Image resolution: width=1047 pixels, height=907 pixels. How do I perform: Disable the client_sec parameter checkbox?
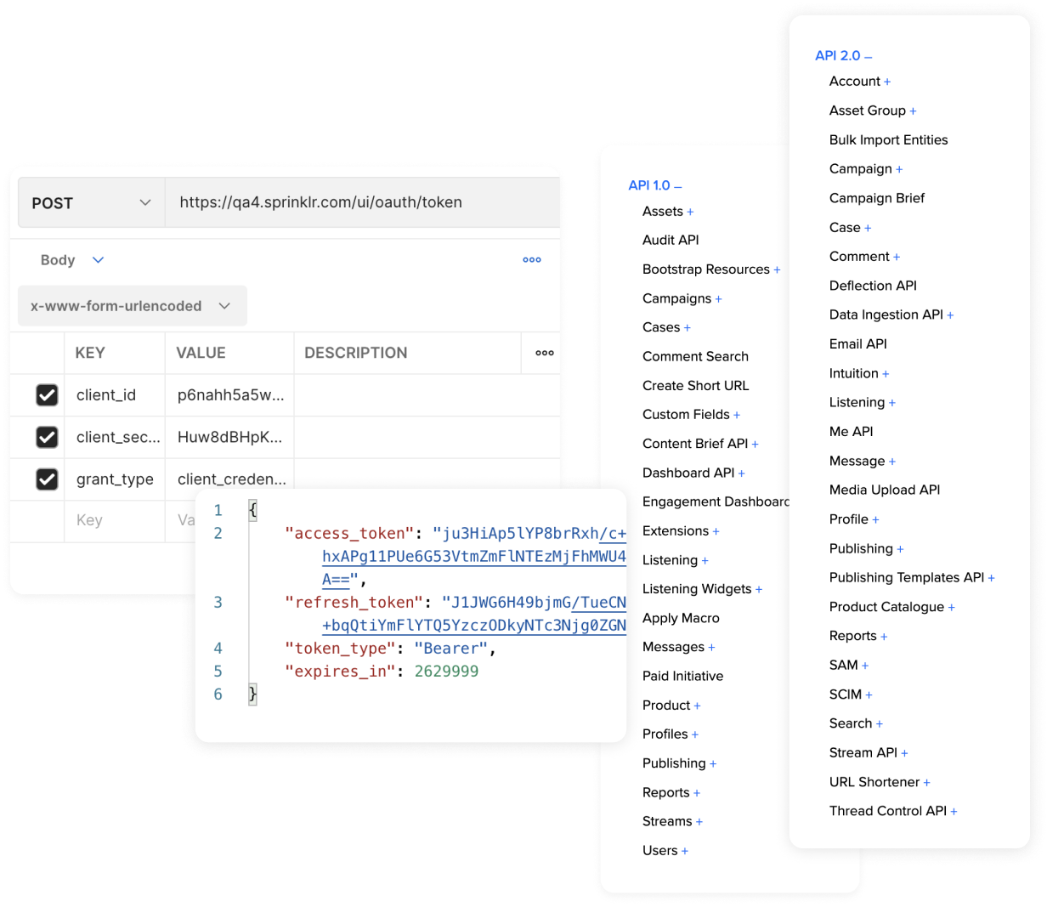(47, 437)
